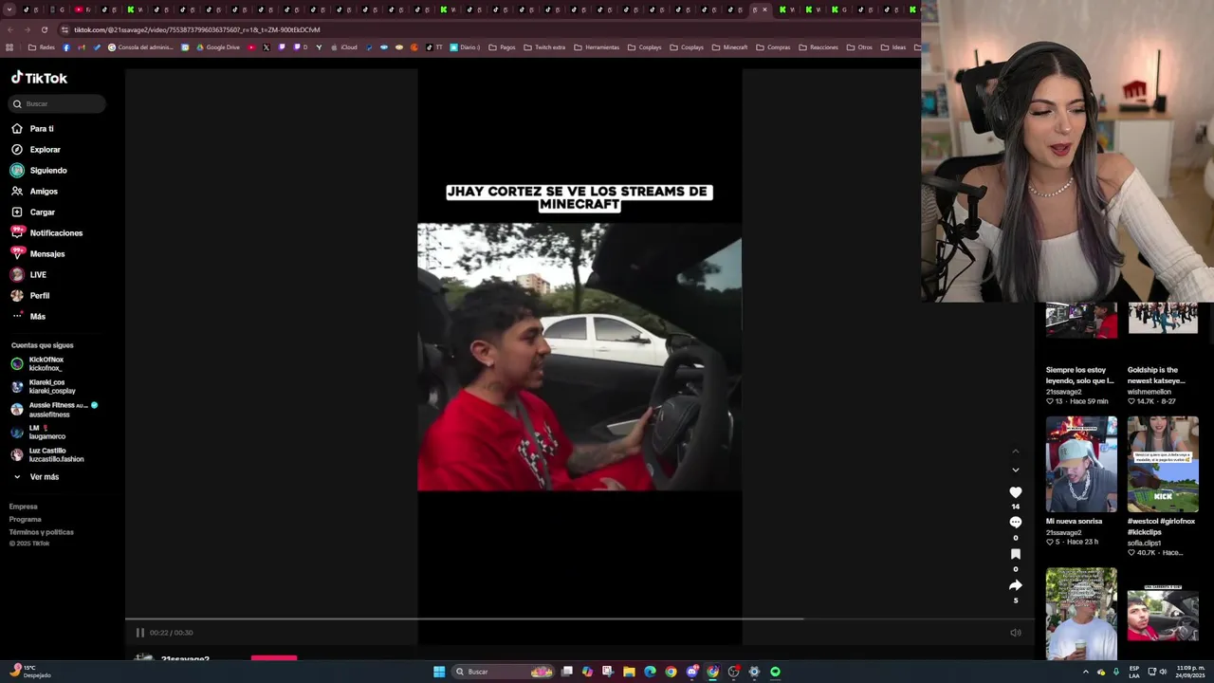Open 'Goldship is the newest katseye' video title
1214x683 pixels.
[1156, 376]
